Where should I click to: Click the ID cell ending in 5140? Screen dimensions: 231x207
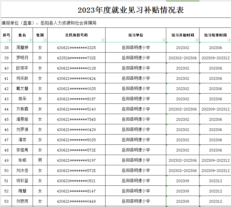click(76, 109)
